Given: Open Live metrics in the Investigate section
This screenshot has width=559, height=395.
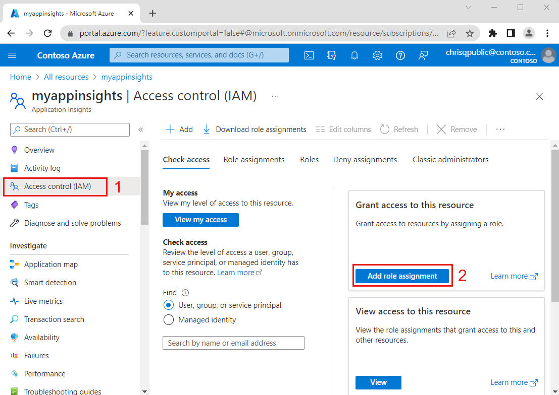Looking at the screenshot, I should (46, 301).
